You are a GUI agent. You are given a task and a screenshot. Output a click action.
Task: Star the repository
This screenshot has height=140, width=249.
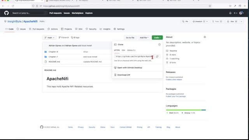(232, 21)
